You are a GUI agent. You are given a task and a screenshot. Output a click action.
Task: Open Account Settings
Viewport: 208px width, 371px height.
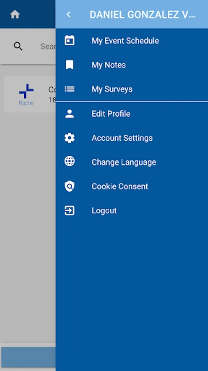coord(132,138)
